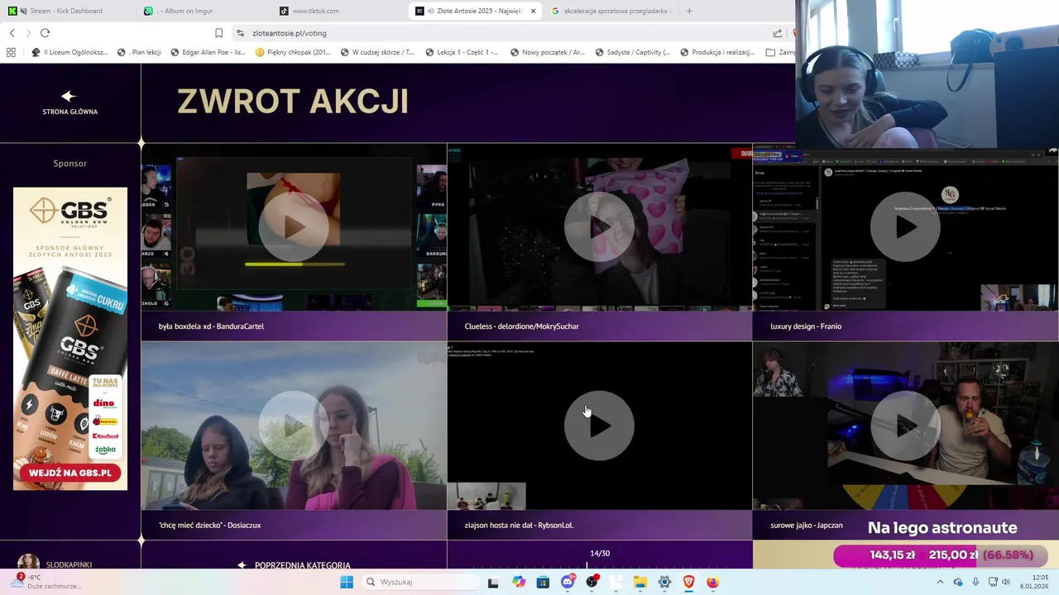1059x595 pixels.
Task: Open the II Liceum Ogólnokształcące bookmark
Action: pyautogui.click(x=69, y=52)
